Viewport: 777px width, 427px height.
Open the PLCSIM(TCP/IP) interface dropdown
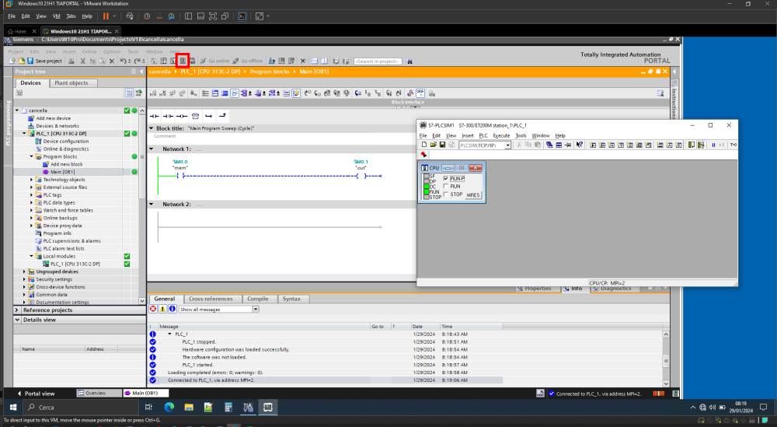pos(507,145)
